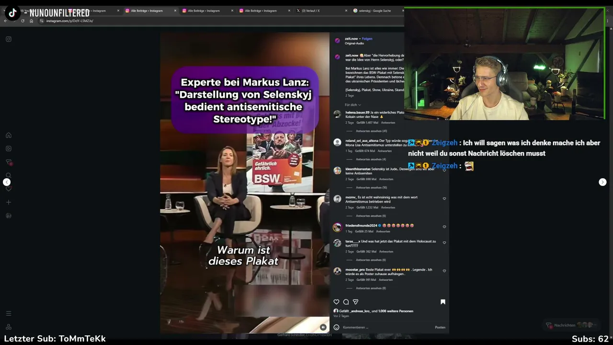This screenshot has width=613, height=345.
Task: Open the roland_ori_aus_altona username link
Action: coord(362,141)
